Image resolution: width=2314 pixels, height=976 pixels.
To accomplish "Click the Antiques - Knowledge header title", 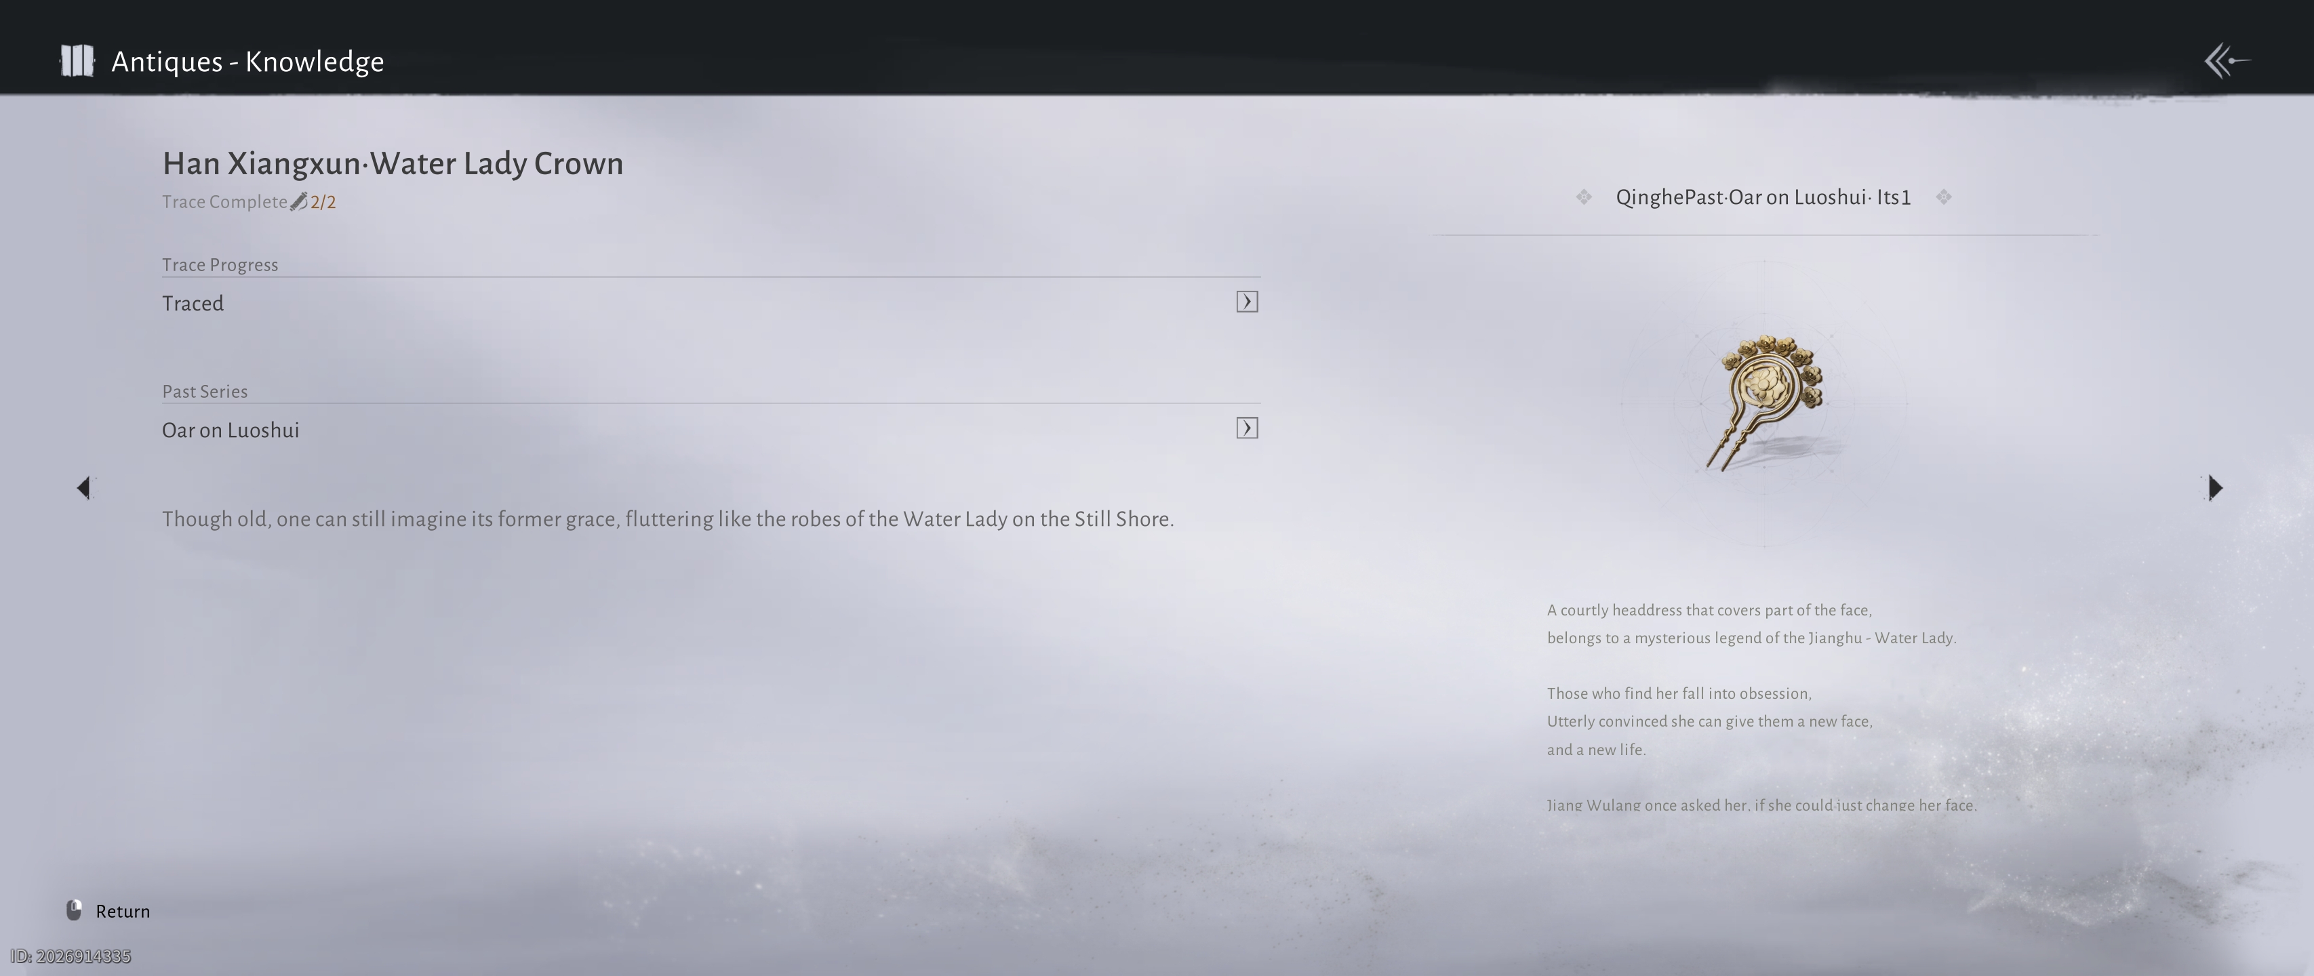I will tap(248, 62).
